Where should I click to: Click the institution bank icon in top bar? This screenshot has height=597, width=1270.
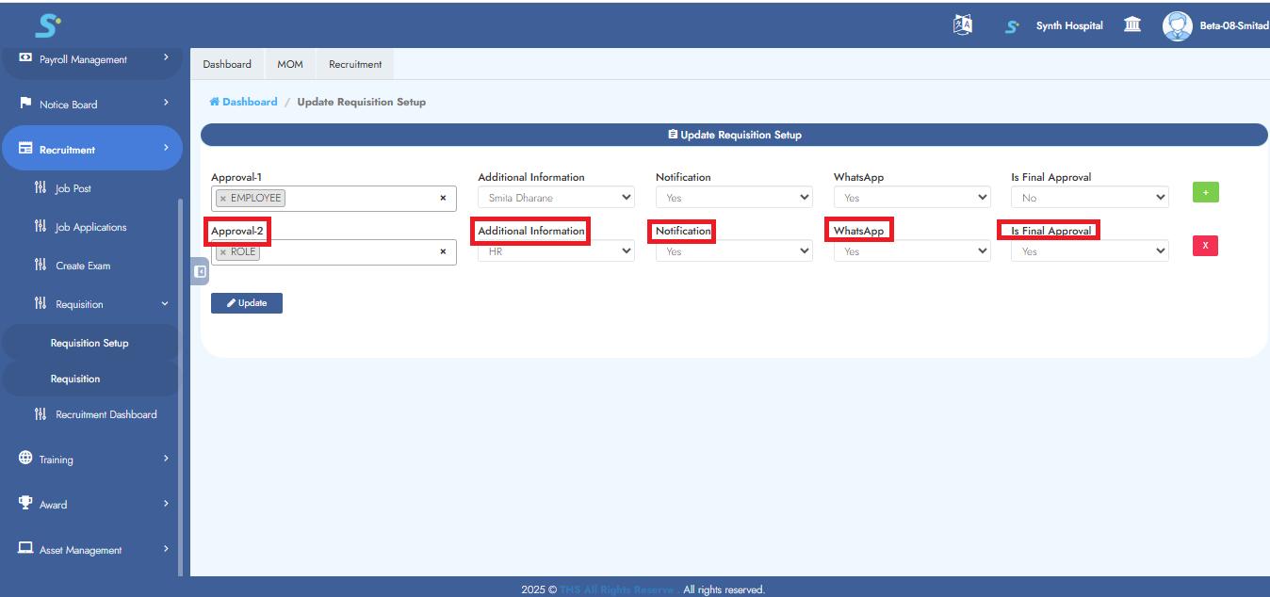[x=1131, y=26]
